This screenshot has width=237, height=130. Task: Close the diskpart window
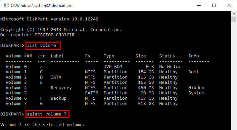229,5
